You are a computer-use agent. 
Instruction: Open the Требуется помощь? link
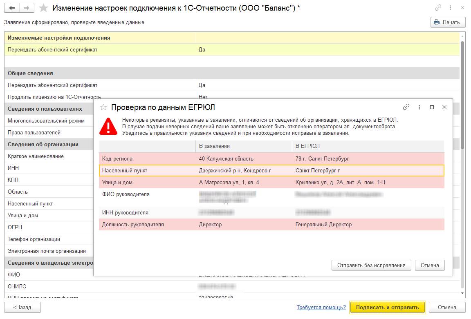click(321, 307)
